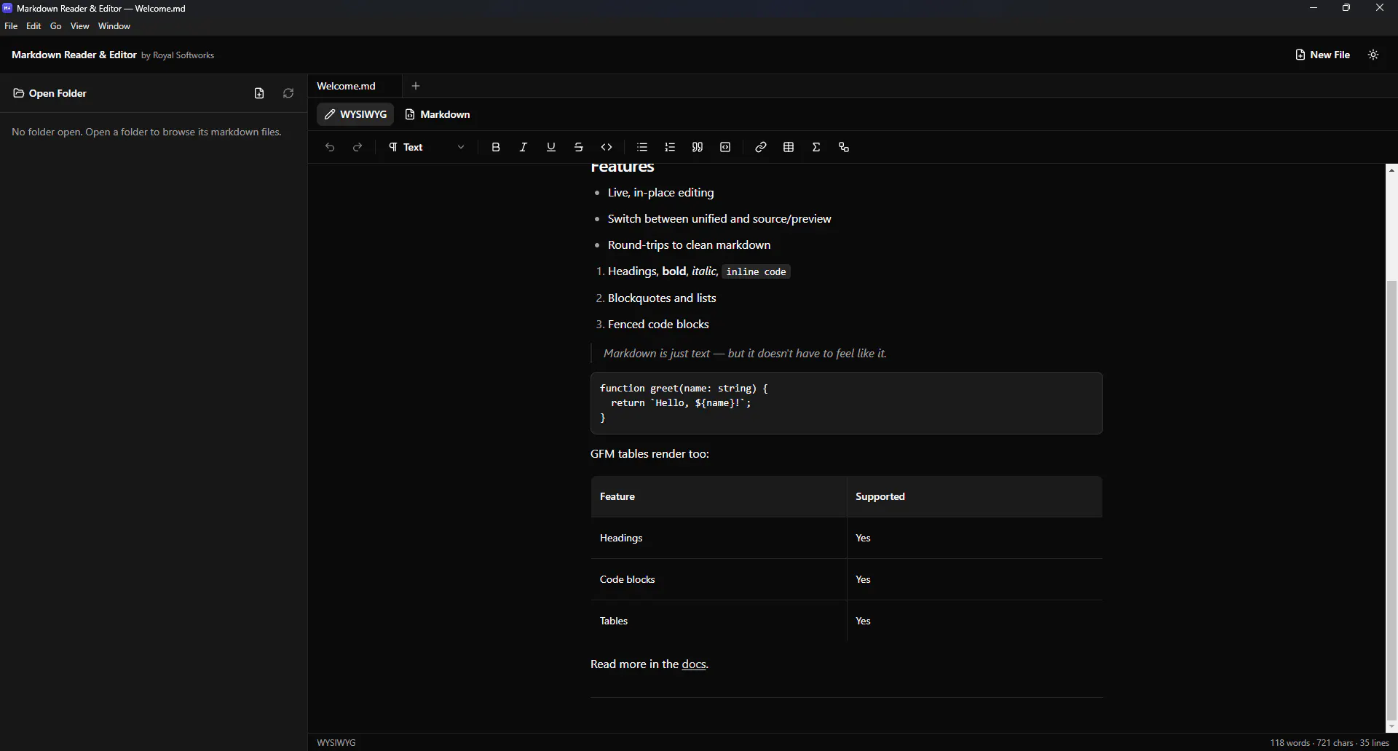Image resolution: width=1398 pixels, height=751 pixels.
Task: Click the New File button
Action: 1322,55
